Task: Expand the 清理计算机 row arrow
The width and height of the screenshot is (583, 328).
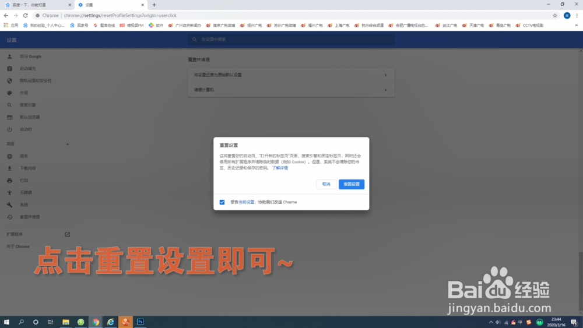Action: click(385, 90)
